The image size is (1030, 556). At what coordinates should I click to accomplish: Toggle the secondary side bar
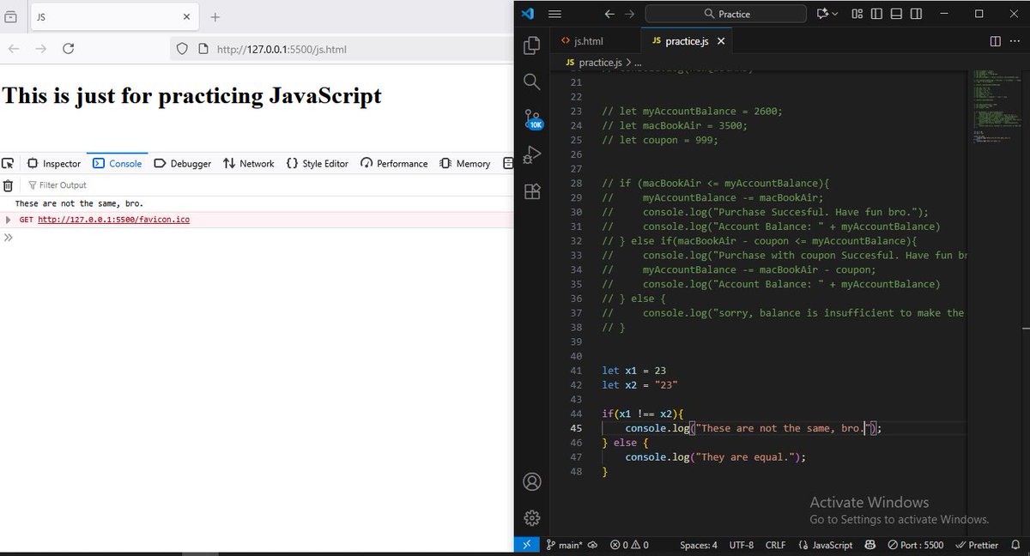tap(917, 14)
